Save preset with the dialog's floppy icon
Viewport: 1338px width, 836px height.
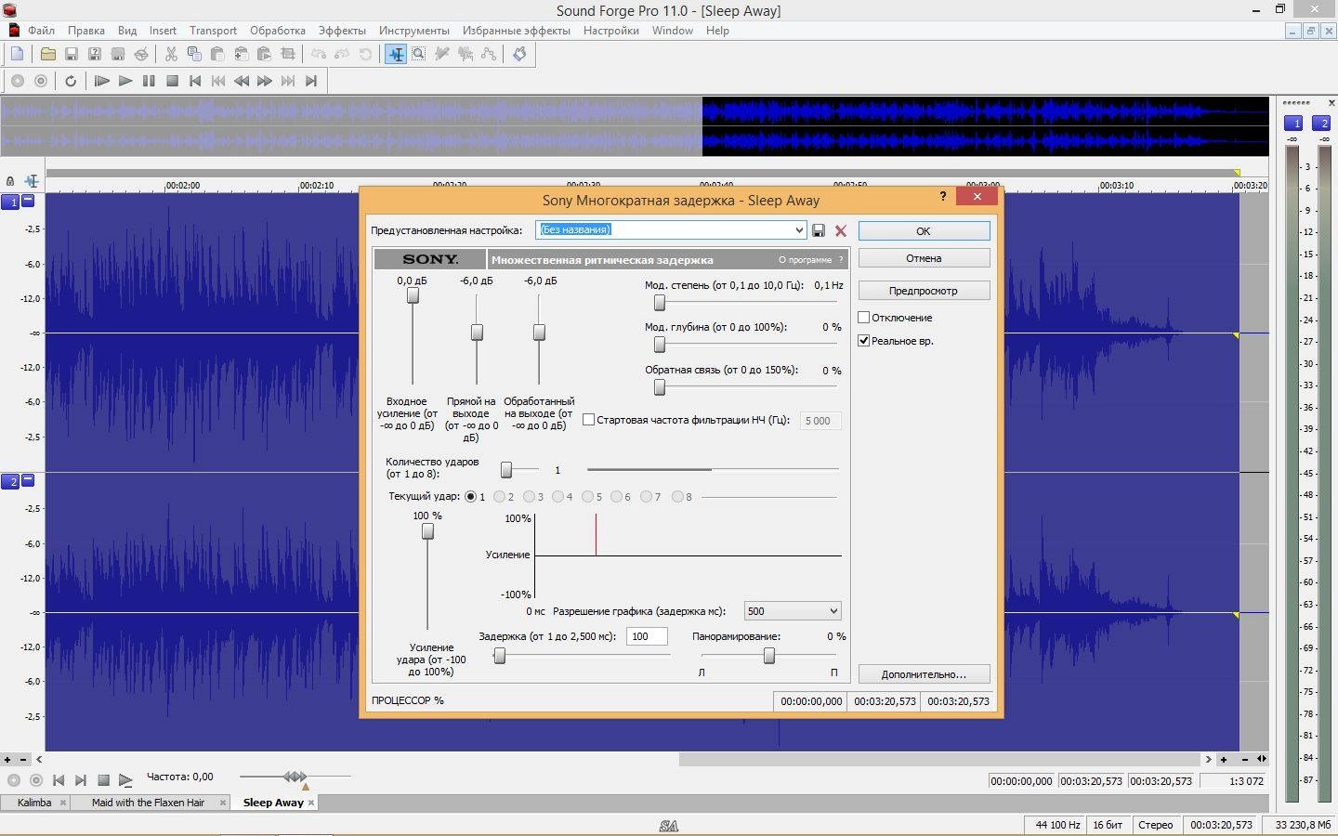point(819,230)
